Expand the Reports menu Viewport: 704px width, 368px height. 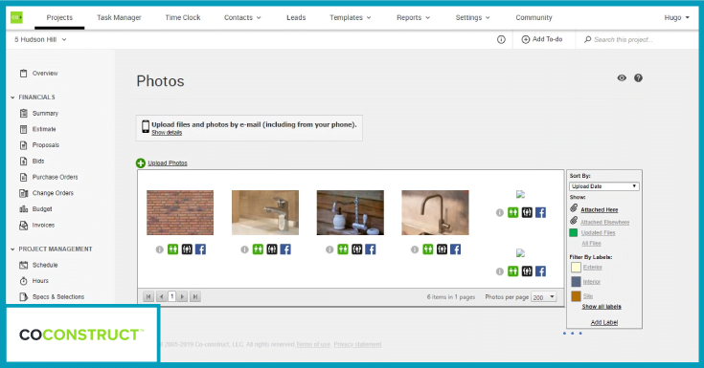(x=413, y=17)
